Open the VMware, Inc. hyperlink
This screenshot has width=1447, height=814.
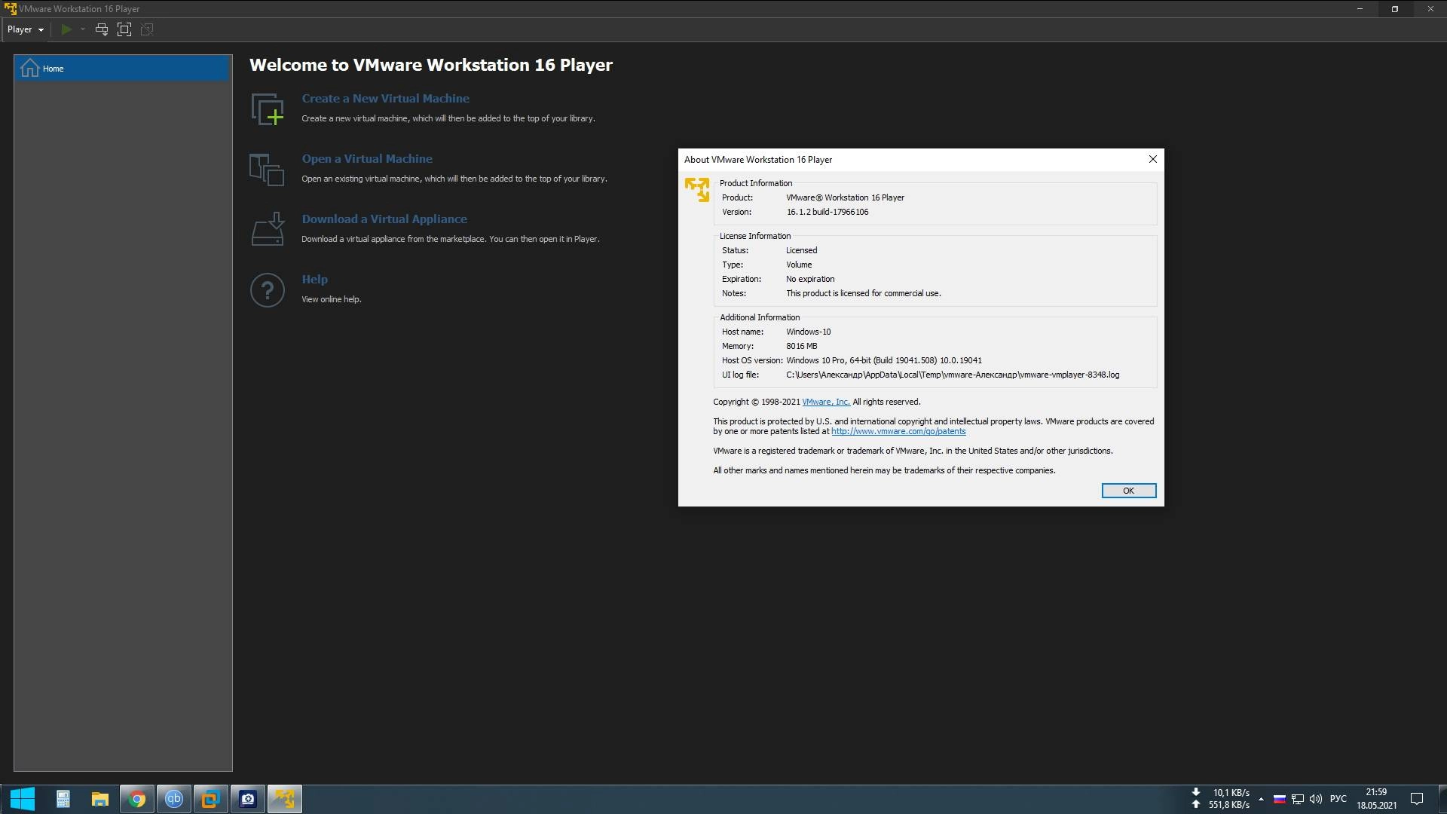pyautogui.click(x=825, y=402)
